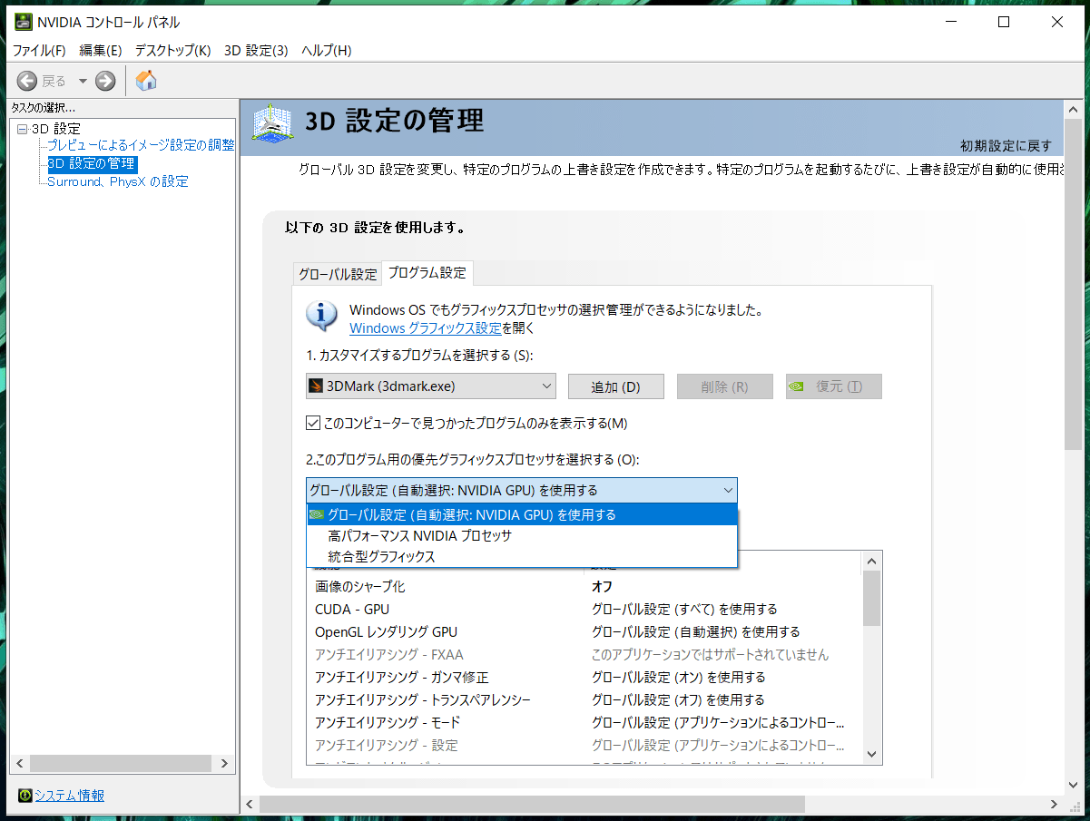Click task pane horizontal scrollbar left arrow

[19, 763]
